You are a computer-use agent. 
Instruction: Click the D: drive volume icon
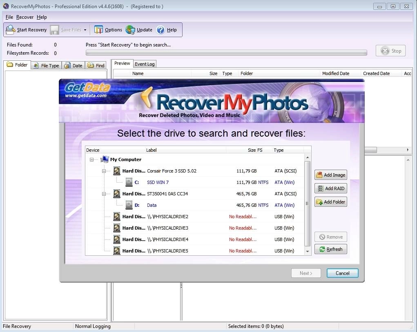point(129,205)
